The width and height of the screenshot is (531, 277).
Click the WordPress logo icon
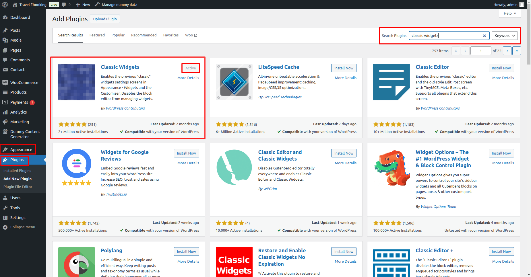coord(5,5)
